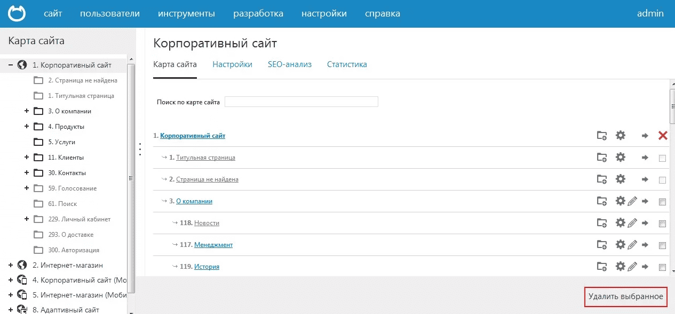Click arrow to view Титульная страница on site
The image size is (675, 314).
click(x=645, y=157)
